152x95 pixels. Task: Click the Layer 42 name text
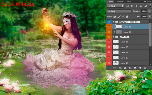124,63
